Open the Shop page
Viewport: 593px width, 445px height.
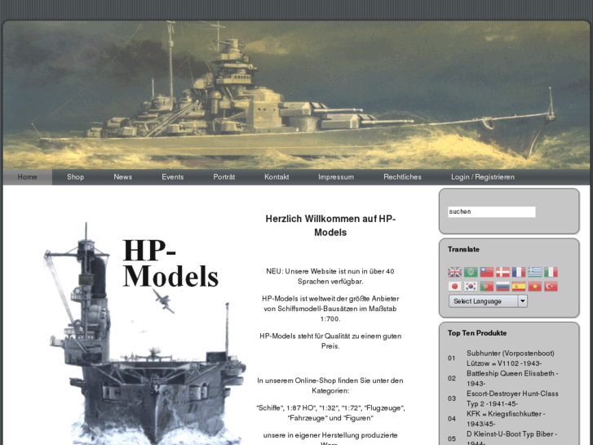[x=76, y=177]
